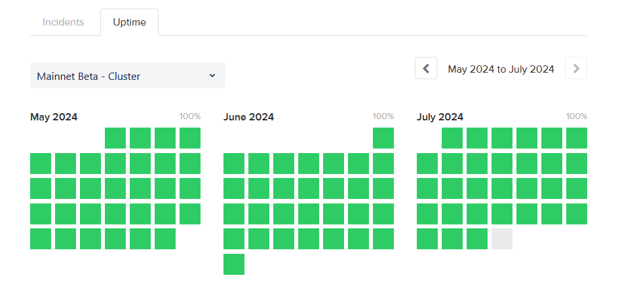Click the "May 2024 to July 2024" range text
This screenshot has width=618, height=299.
point(501,69)
